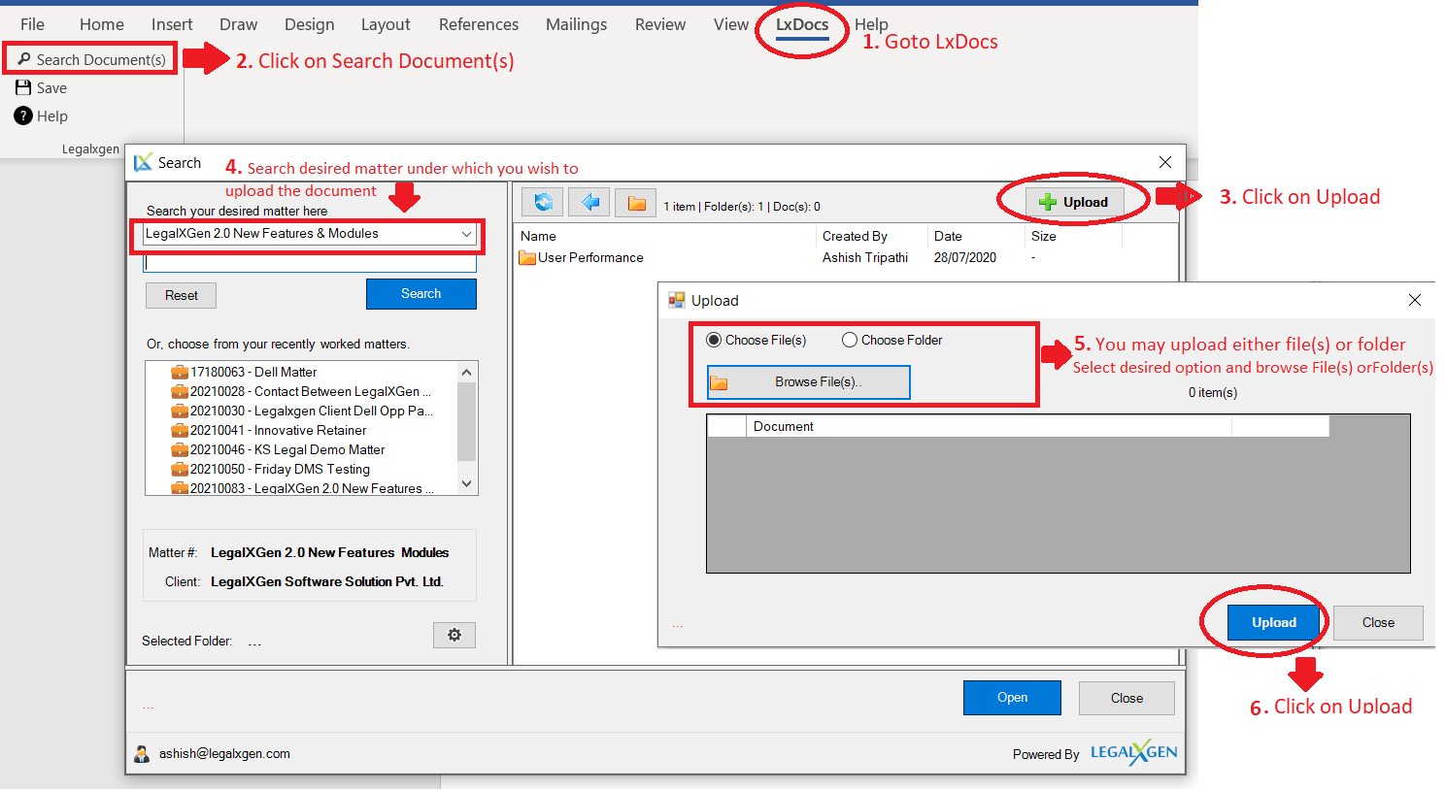Click the matter search text field

click(310, 264)
